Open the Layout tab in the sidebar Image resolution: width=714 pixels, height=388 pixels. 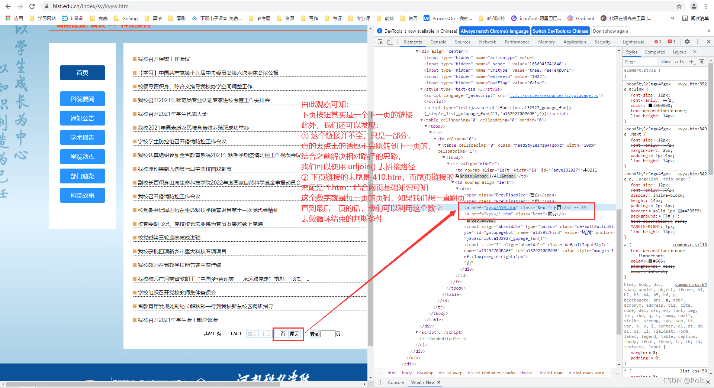pos(679,52)
